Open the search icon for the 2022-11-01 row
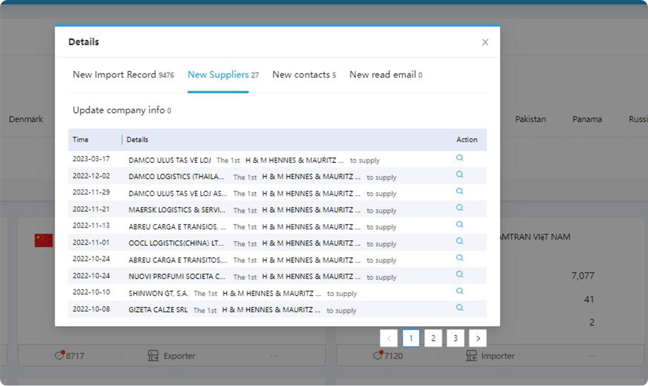The height and width of the screenshot is (386, 648). tap(459, 241)
